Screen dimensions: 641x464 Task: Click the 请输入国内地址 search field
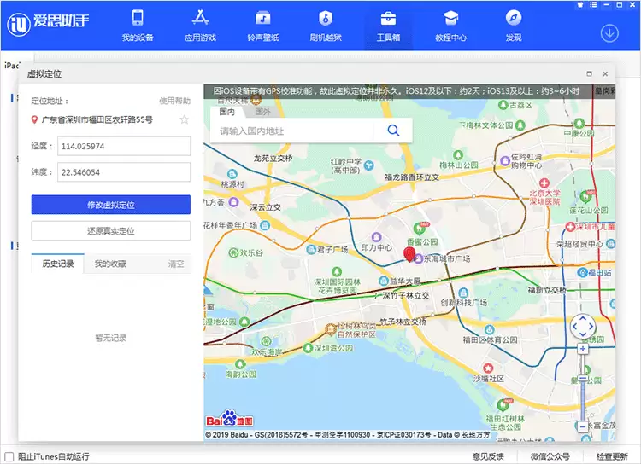tap(292, 130)
